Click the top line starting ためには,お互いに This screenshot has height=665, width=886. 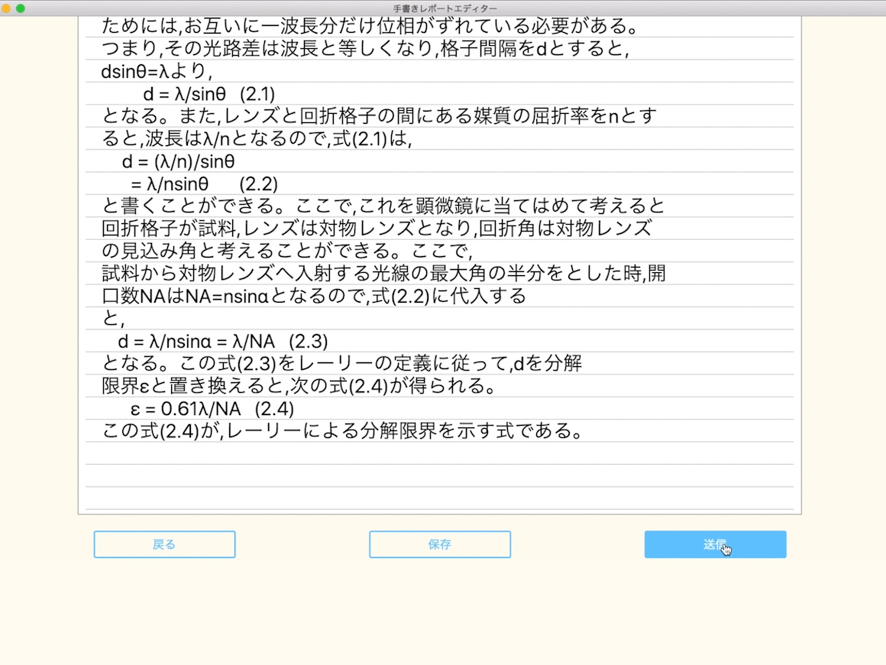pyautogui.click(x=370, y=28)
